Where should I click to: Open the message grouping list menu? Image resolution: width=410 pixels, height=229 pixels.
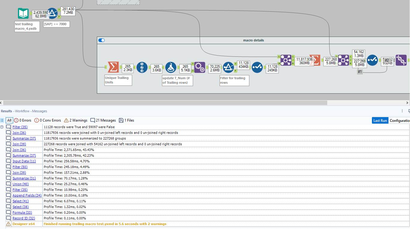(2, 120)
